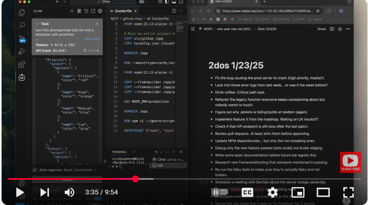Open editor more actions next to split icon
This screenshot has width=368, height=205.
pos(181,11)
